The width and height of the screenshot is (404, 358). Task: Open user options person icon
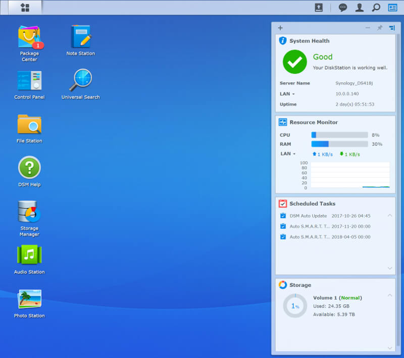pyautogui.click(x=359, y=8)
